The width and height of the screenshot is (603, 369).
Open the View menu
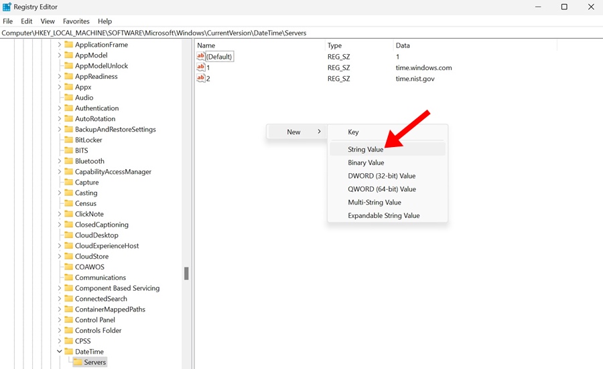pos(48,21)
